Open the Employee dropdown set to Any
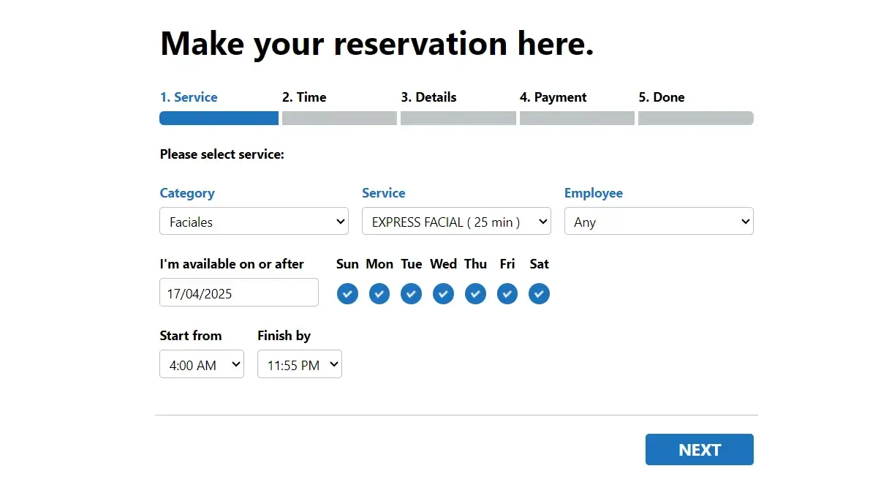Screen dimensions: 870x504 (x=658, y=222)
